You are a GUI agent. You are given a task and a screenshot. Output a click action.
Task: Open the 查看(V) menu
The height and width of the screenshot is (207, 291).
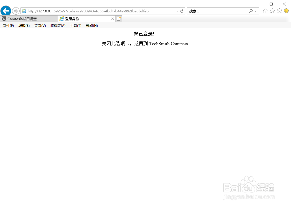point(40,26)
